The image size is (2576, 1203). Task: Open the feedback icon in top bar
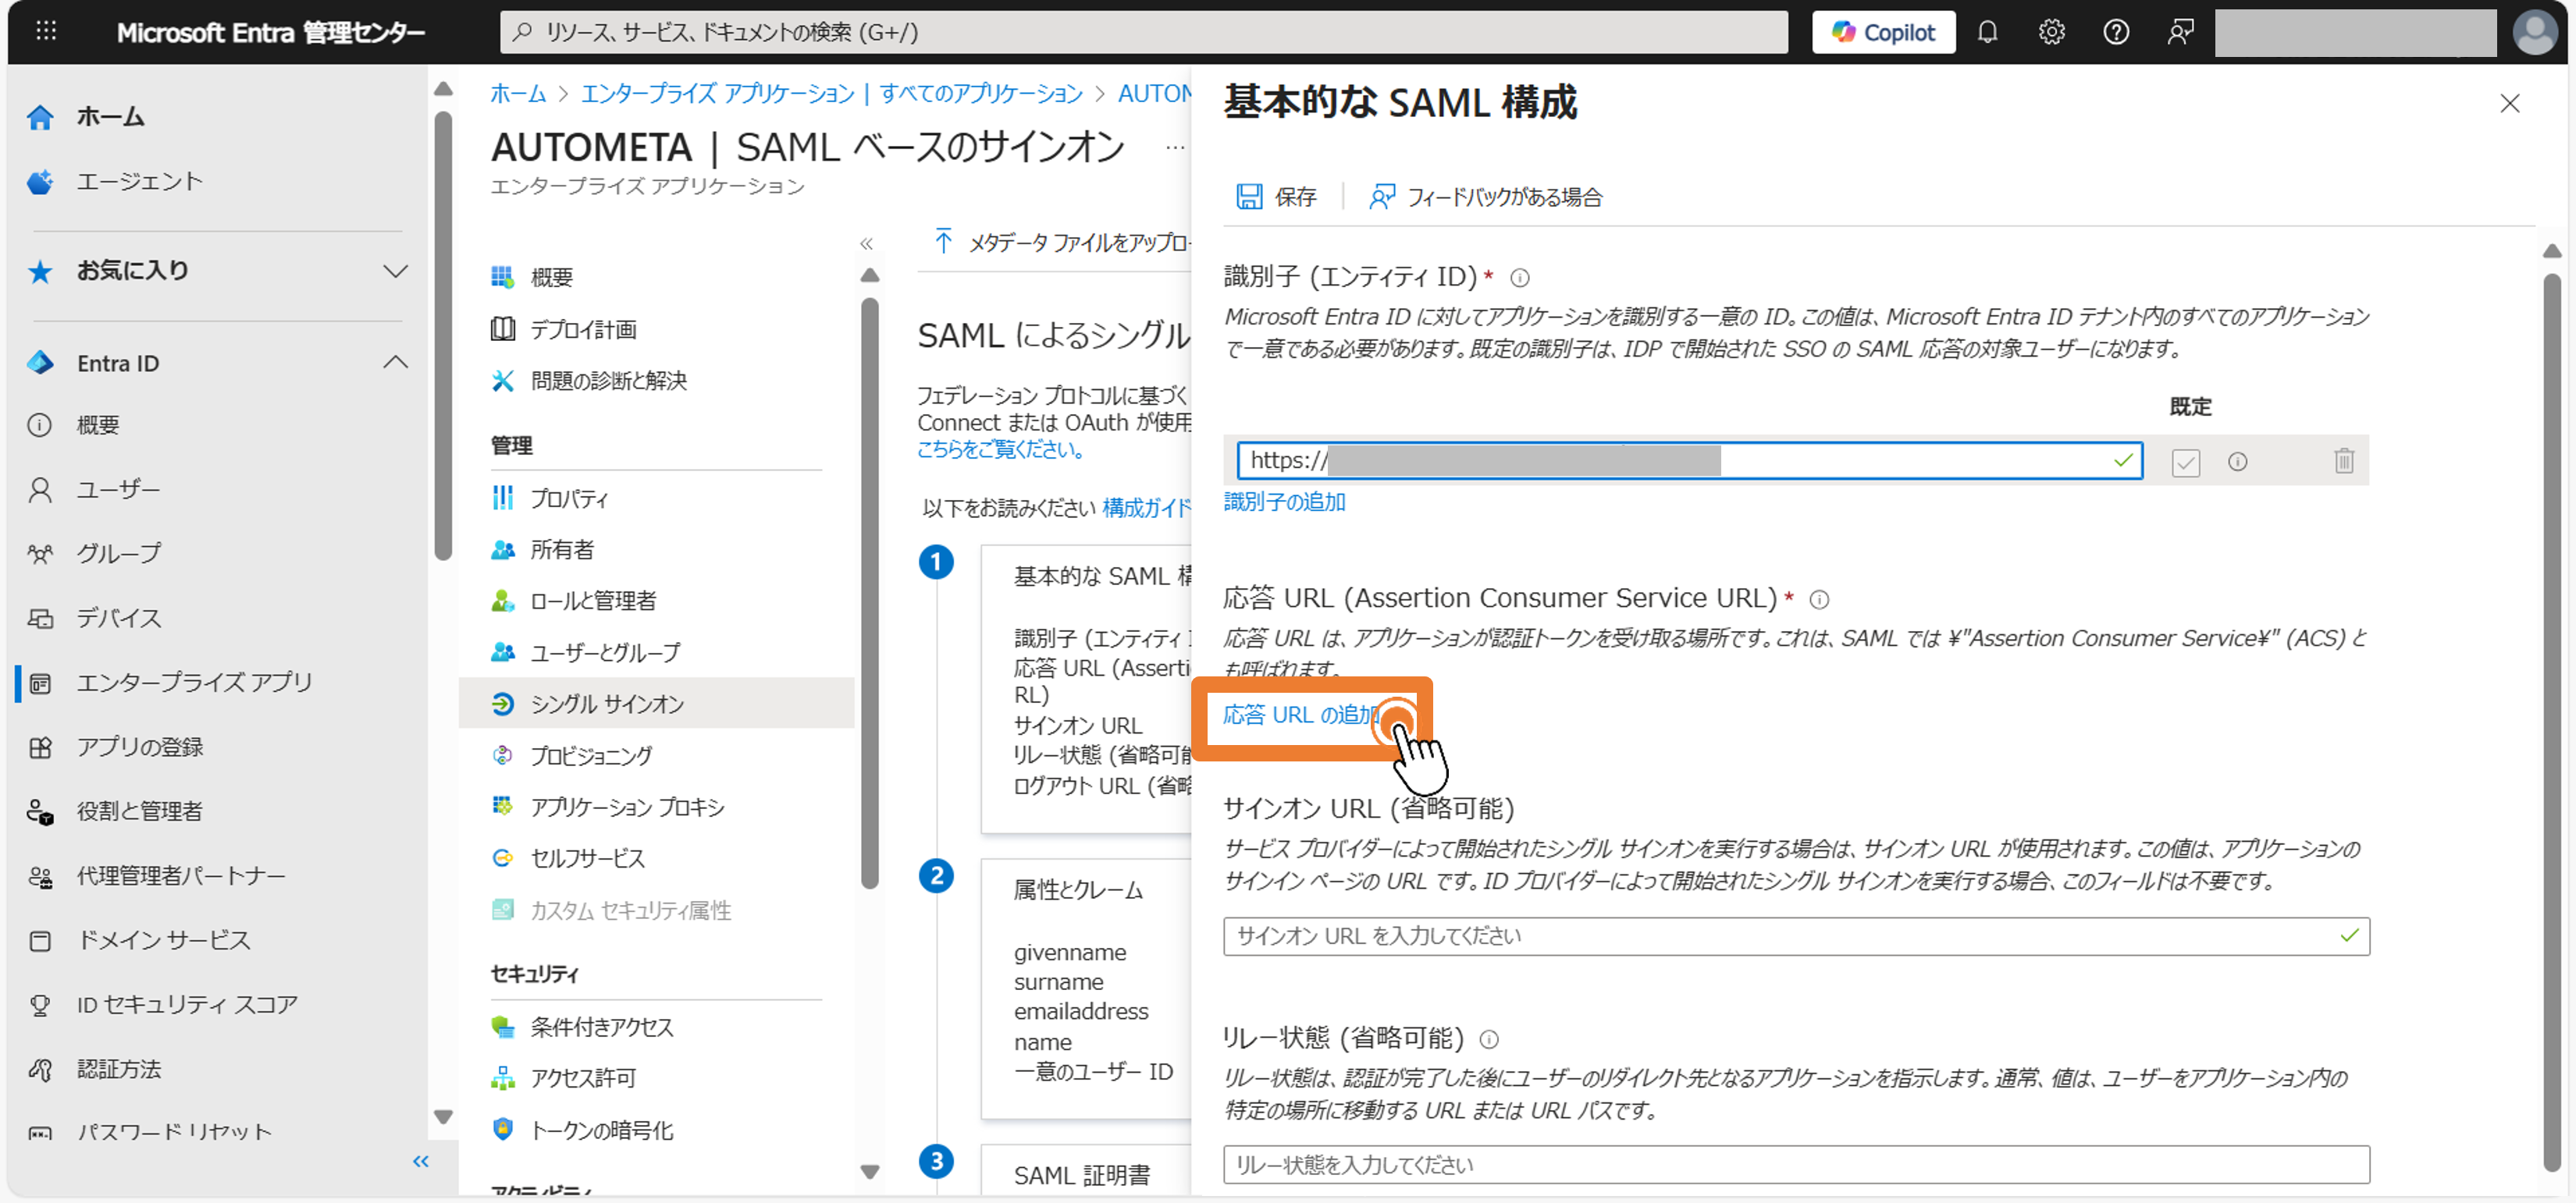click(2180, 32)
